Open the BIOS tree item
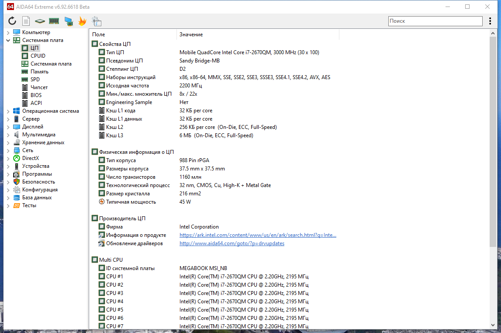Viewport: 501px width, 333px height. pos(36,95)
